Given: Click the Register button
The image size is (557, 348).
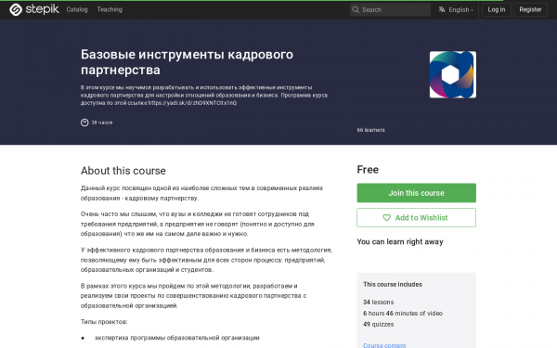Looking at the screenshot, I should click(530, 9).
